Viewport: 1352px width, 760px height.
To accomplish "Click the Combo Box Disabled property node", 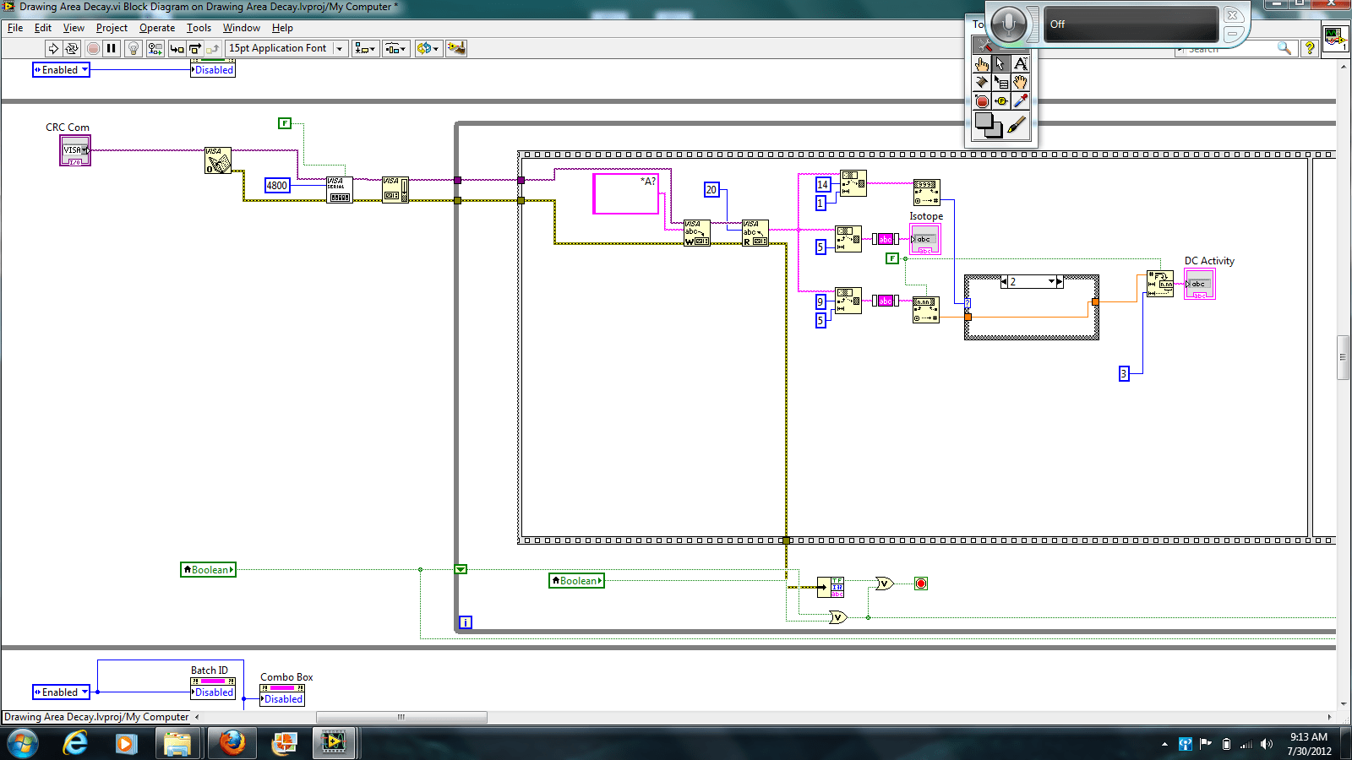I will point(282,695).
